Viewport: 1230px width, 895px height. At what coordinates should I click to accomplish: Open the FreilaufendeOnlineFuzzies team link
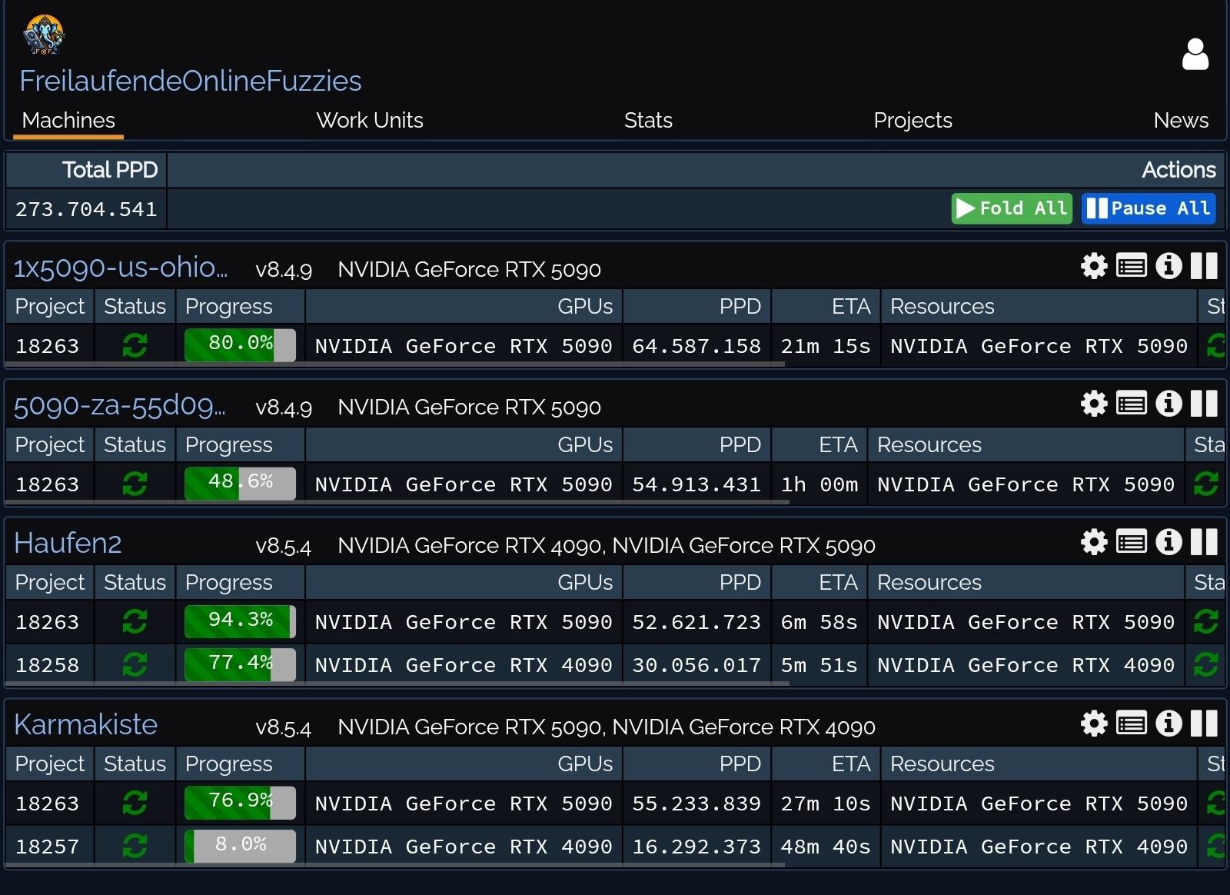pos(191,81)
